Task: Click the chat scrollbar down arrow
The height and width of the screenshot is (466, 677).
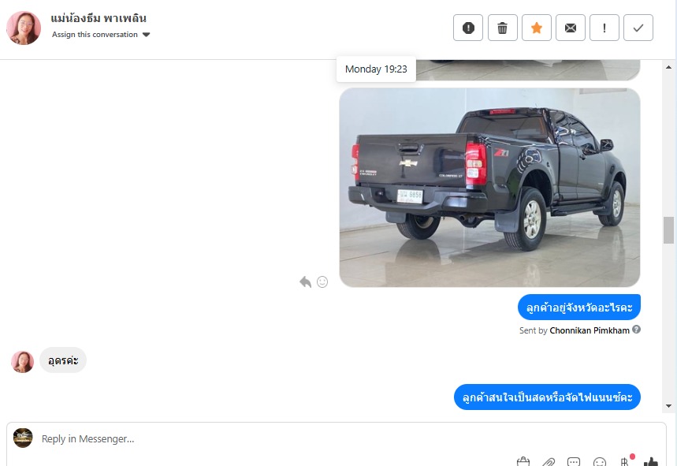Action: [668, 406]
